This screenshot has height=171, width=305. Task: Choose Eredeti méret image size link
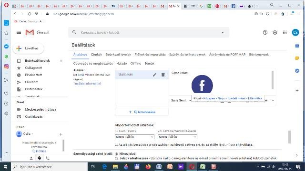[x=236, y=98]
